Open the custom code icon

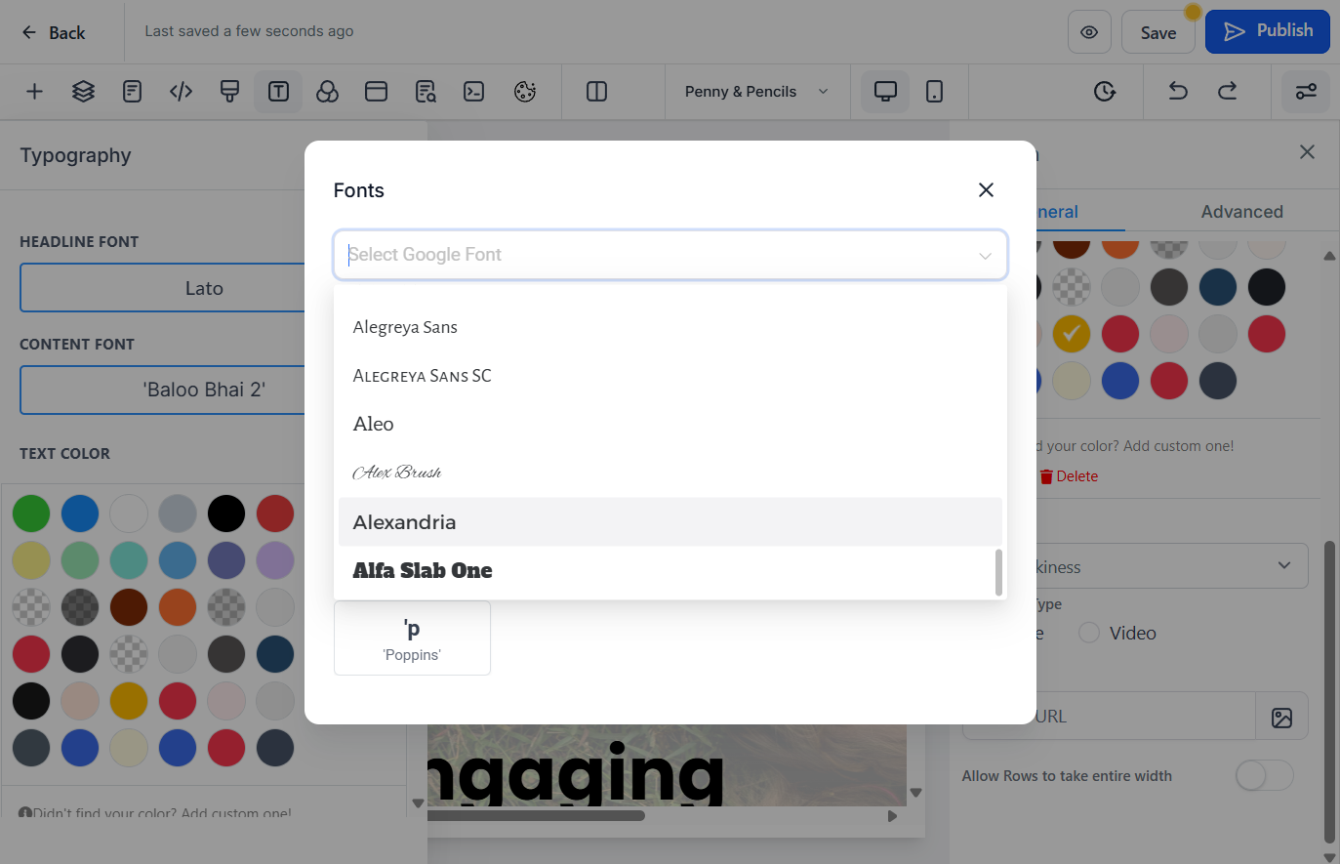point(181,92)
